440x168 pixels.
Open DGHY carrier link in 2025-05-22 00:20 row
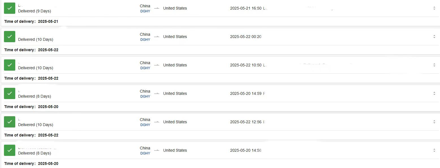(145, 40)
